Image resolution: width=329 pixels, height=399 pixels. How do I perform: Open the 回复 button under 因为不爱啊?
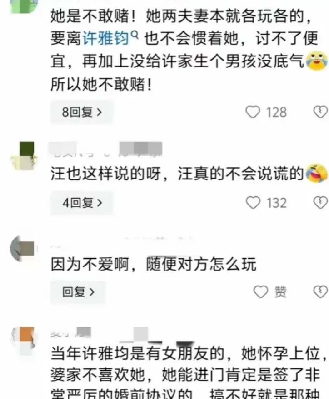78,292
